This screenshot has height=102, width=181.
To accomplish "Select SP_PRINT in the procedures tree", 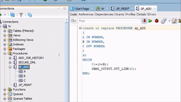I will tap(25, 85).
